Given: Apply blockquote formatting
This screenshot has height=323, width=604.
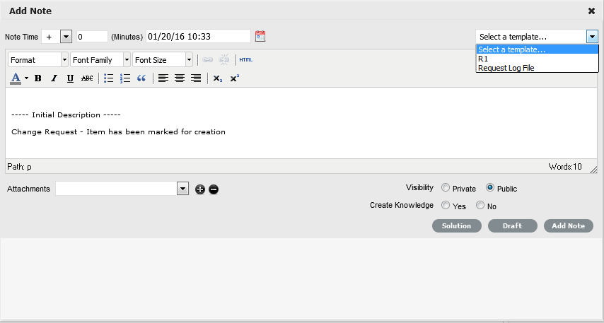Looking at the screenshot, I should 141,78.
